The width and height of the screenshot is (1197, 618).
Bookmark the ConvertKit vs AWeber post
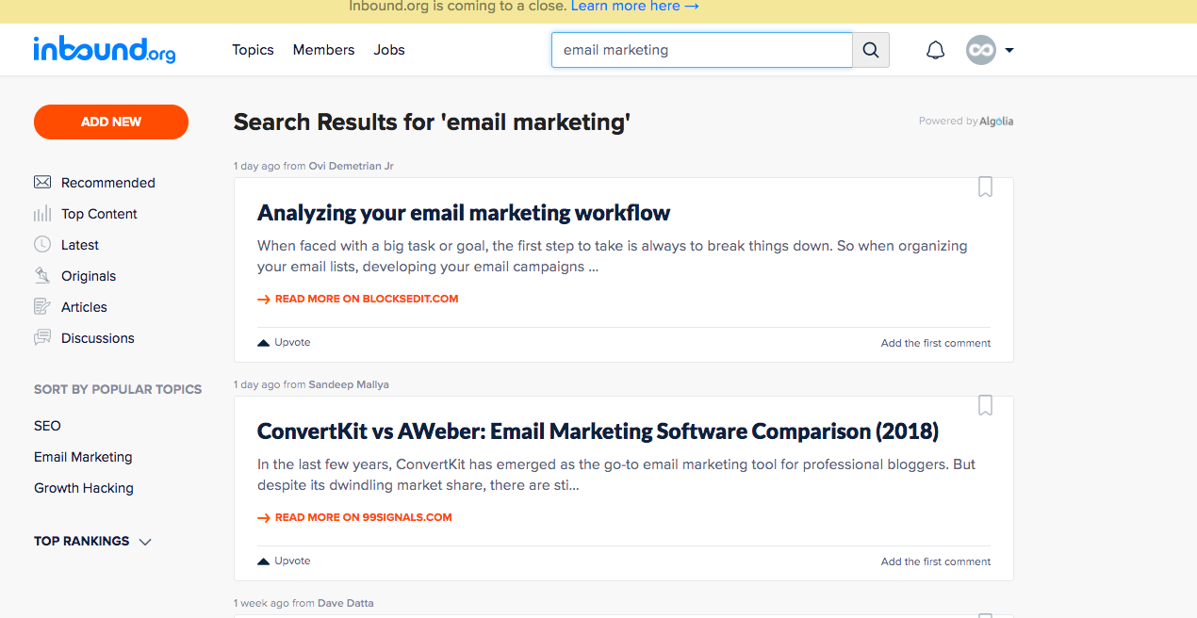[x=985, y=405]
